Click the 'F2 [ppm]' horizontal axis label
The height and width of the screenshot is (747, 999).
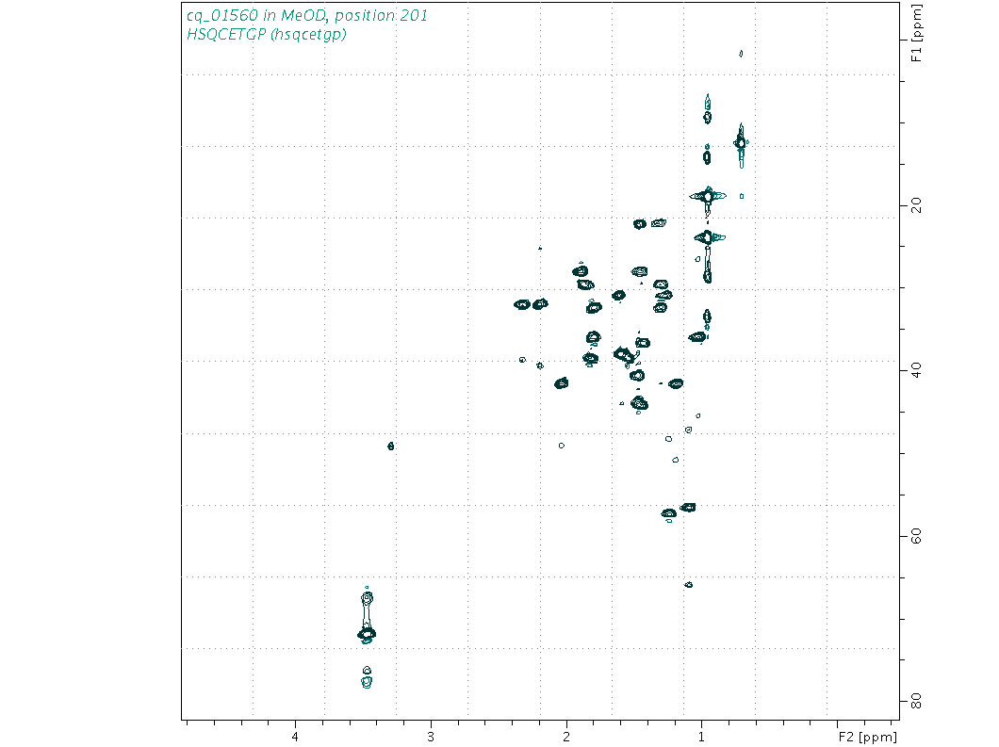(x=867, y=738)
